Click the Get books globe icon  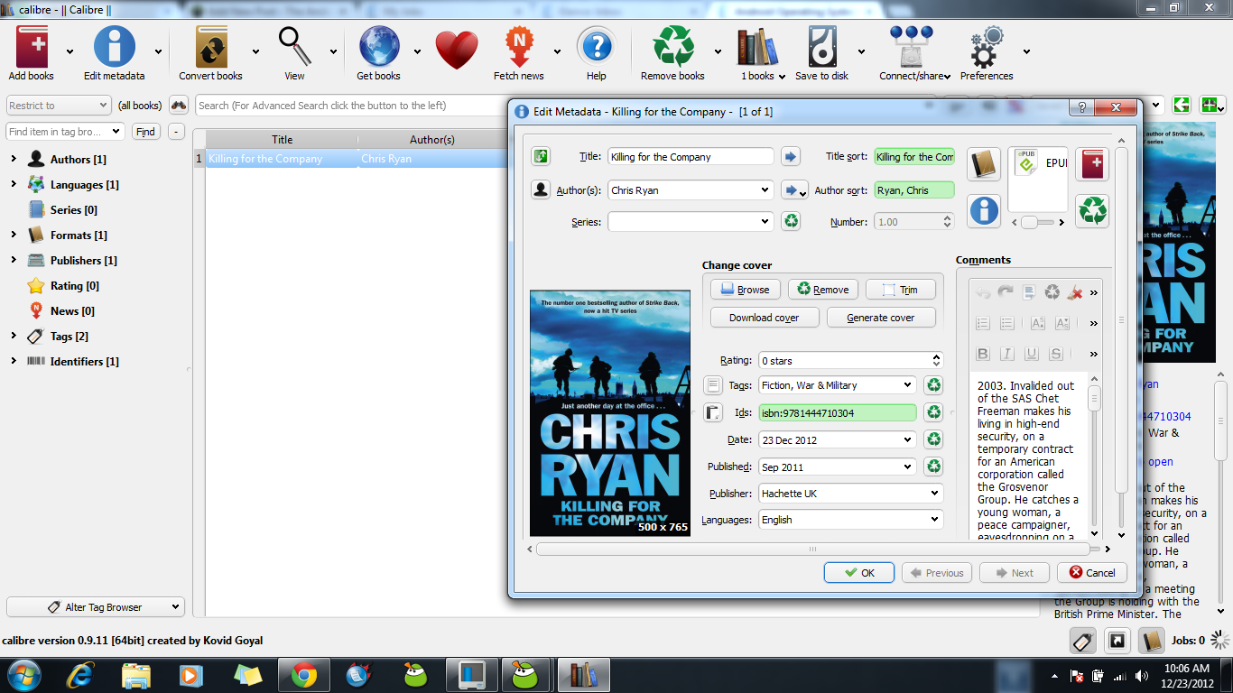point(378,49)
